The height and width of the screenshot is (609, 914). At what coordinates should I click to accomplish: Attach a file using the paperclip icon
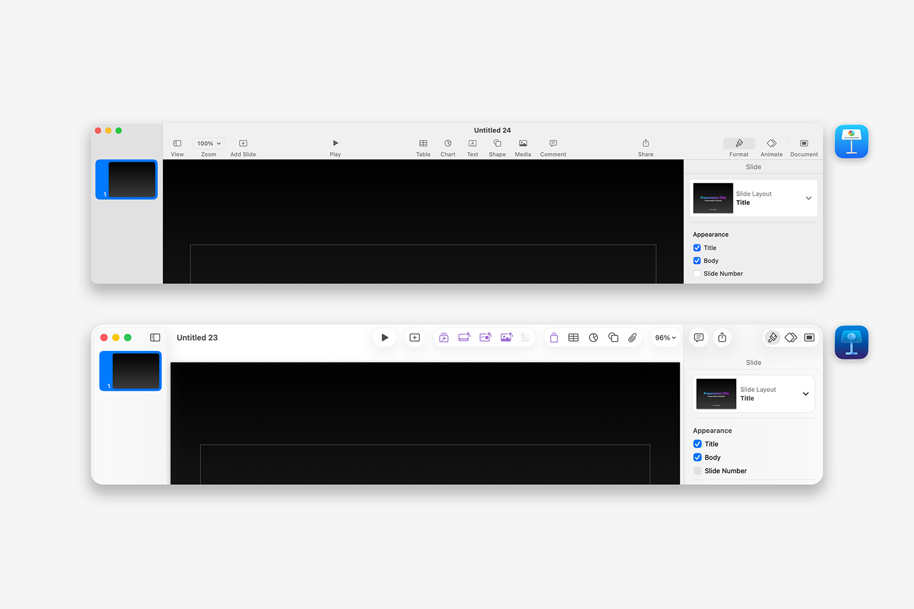click(x=632, y=337)
